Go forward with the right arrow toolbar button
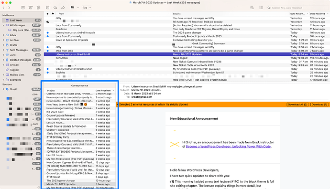 click(x=9, y=8)
